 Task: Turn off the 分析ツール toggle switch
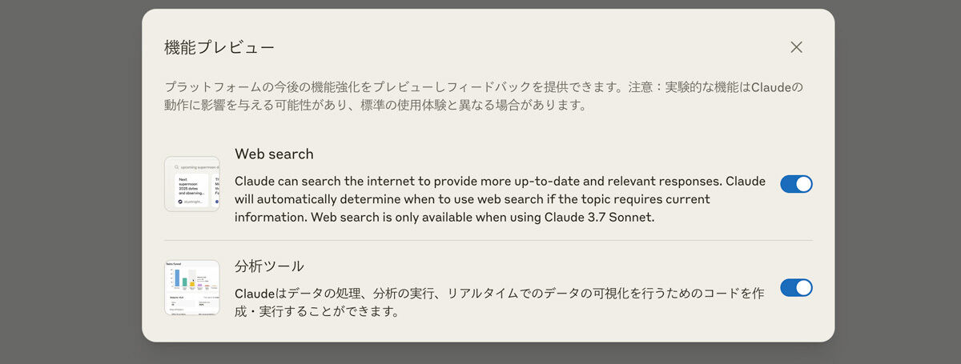[796, 287]
